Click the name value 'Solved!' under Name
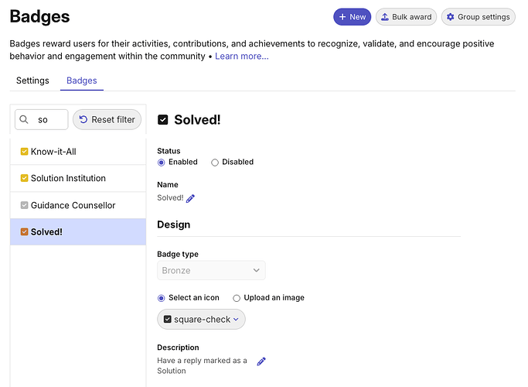This screenshot has height=387, width=528. 170,198
